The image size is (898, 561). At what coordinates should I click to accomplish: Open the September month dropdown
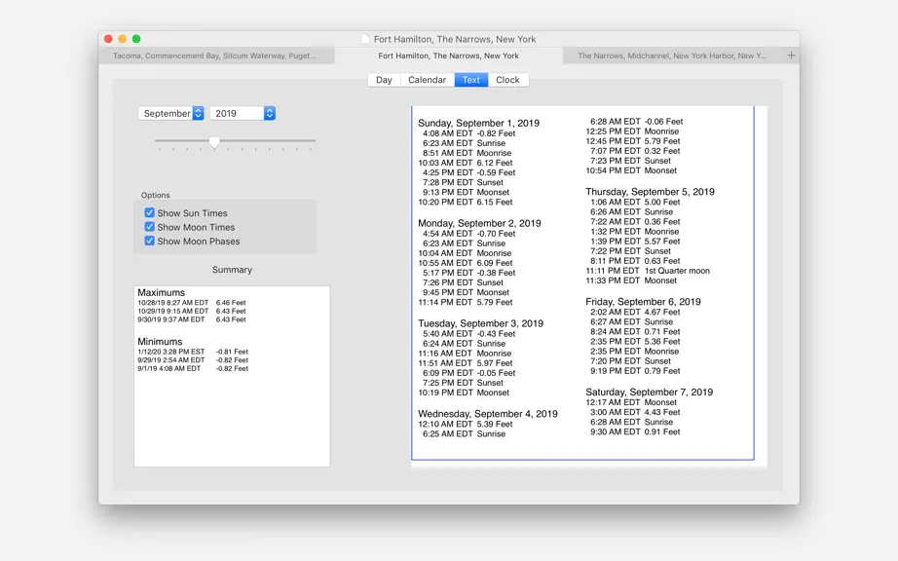tap(170, 113)
